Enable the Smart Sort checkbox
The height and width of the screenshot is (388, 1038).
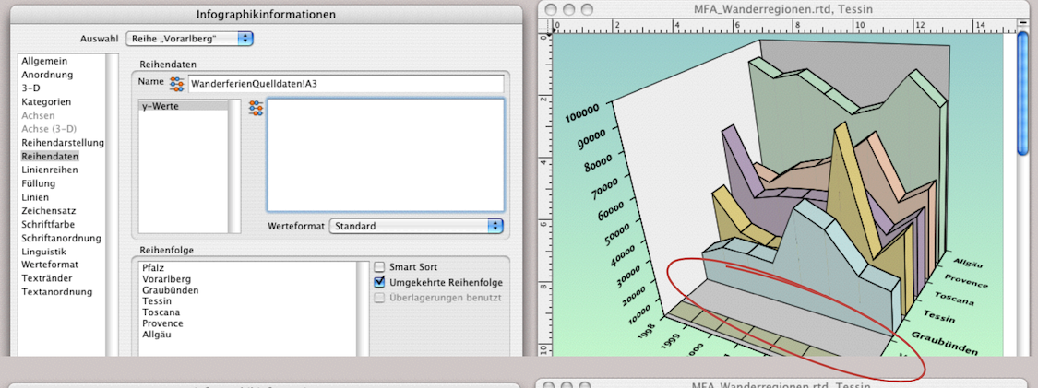pyautogui.click(x=379, y=267)
